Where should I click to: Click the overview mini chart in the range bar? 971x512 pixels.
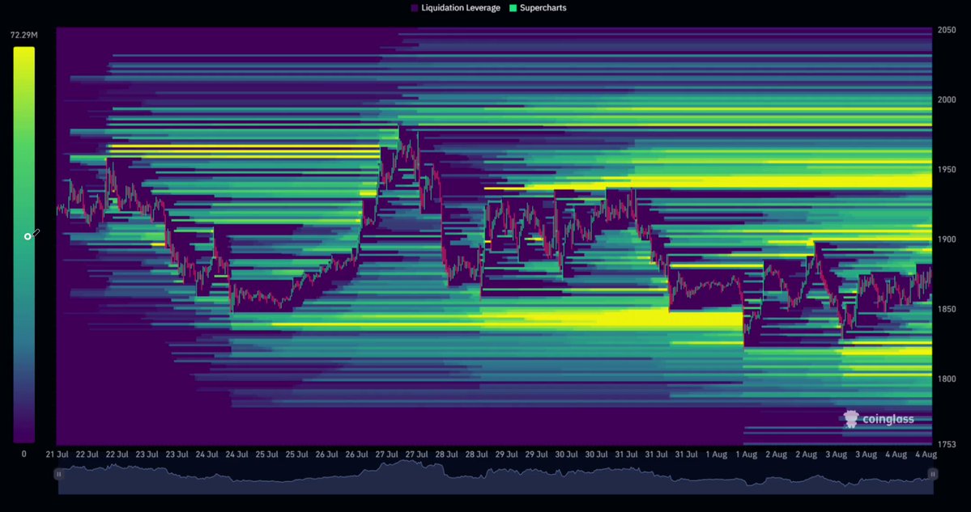tap(496, 477)
